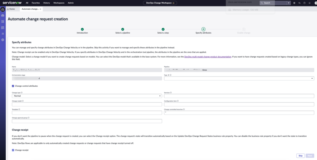The image size is (317, 160).
Task: Open the user avatar menu
Action: coord(315,3)
